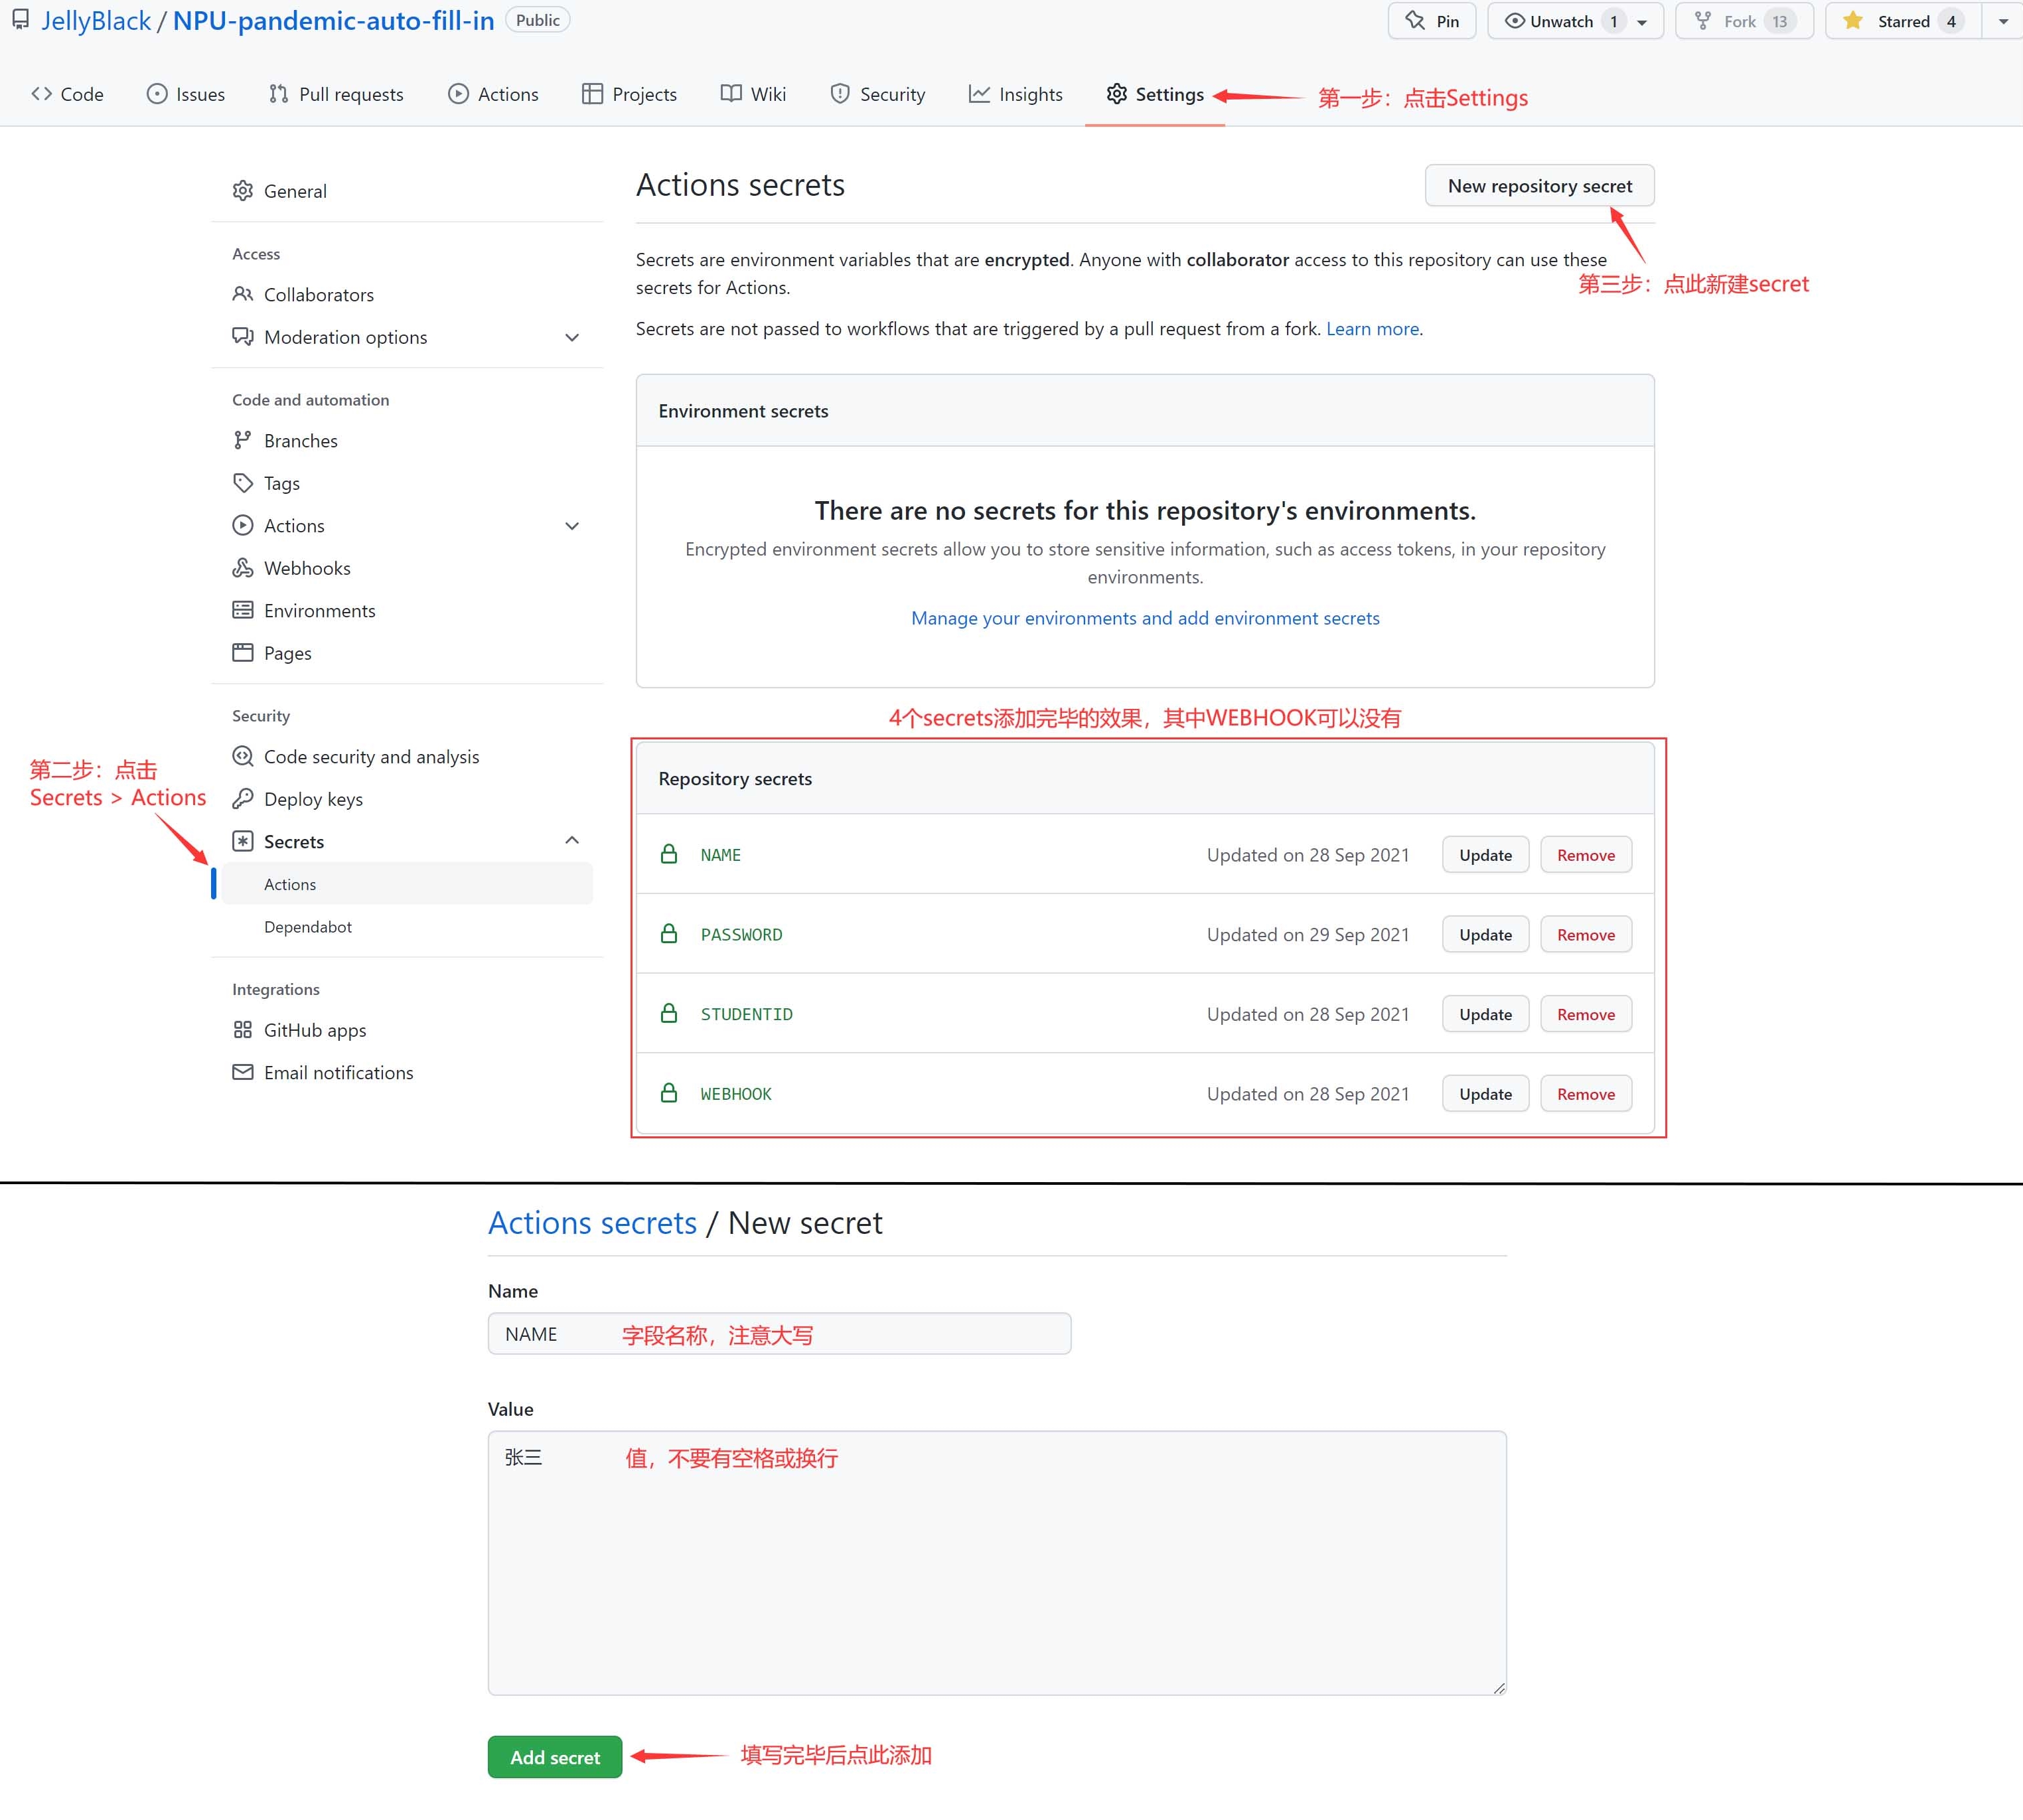Click the New repository secret button
The height and width of the screenshot is (1820, 2023).
coord(1539,186)
